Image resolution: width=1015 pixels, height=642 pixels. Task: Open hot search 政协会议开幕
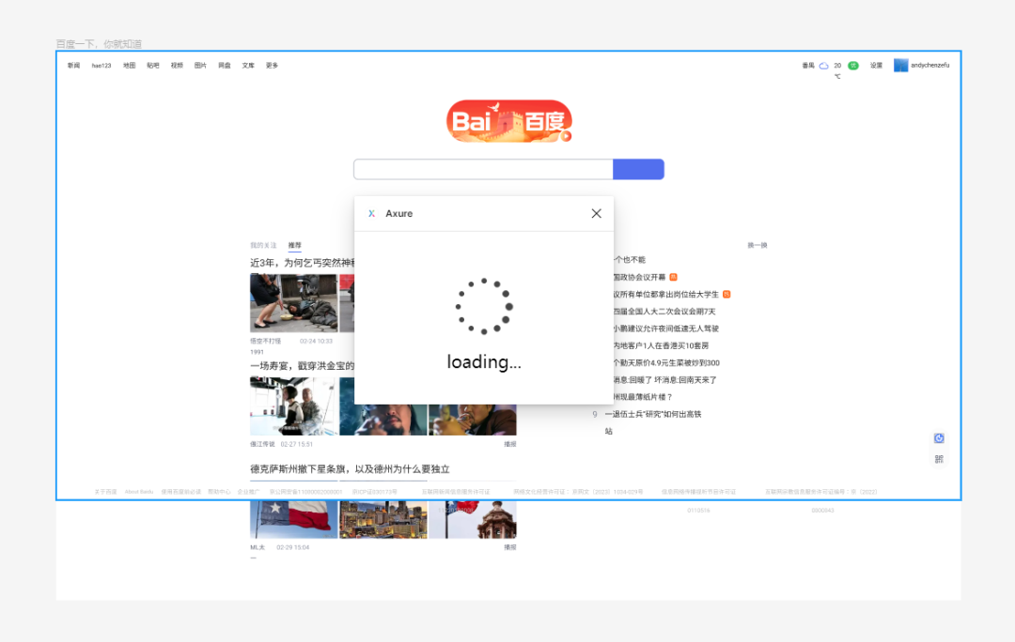640,278
